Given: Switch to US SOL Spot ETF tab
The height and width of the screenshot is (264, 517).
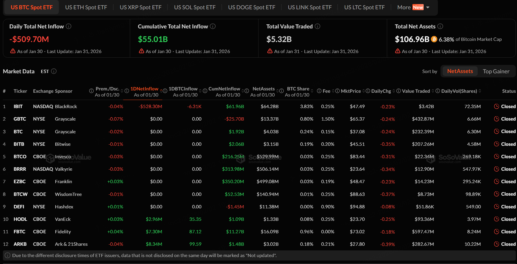Looking at the screenshot, I should tap(195, 8).
